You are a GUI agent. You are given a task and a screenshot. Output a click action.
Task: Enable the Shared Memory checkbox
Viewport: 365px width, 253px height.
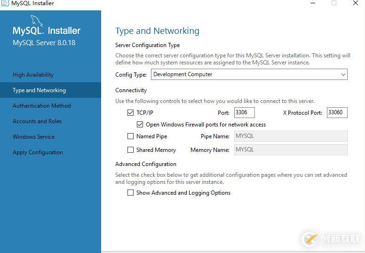pos(130,150)
